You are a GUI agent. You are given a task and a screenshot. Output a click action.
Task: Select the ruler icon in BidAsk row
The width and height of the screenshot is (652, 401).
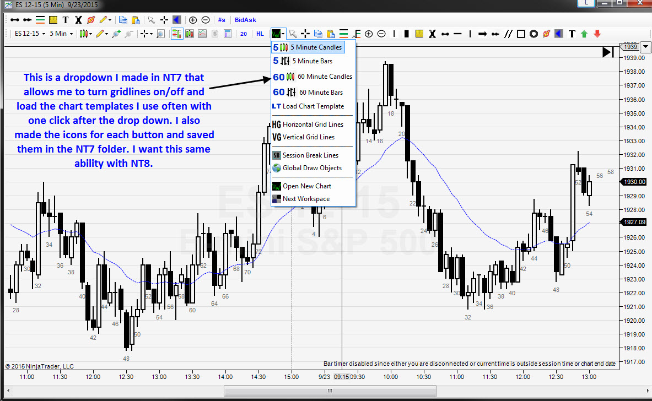pos(53,20)
